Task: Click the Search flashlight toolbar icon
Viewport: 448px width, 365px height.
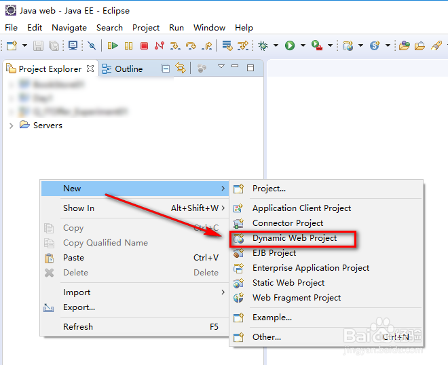Action: click(436, 45)
